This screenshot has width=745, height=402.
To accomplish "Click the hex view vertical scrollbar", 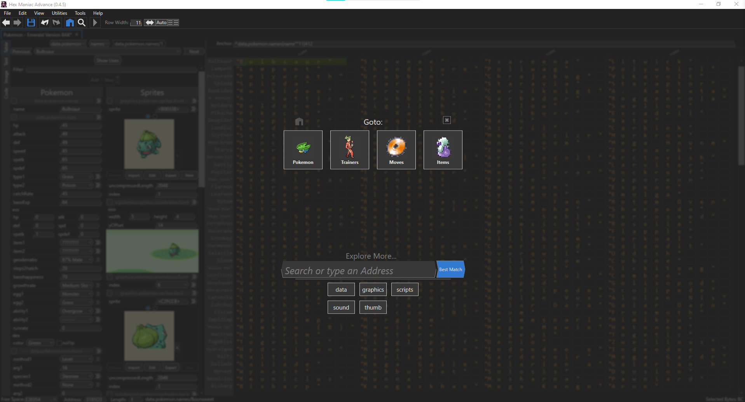I will coord(741,116).
